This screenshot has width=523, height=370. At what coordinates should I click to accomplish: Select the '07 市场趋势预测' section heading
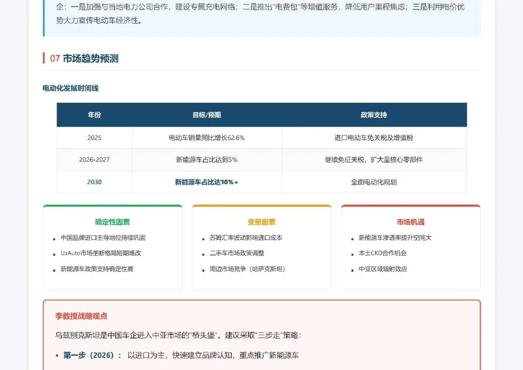tap(84, 59)
